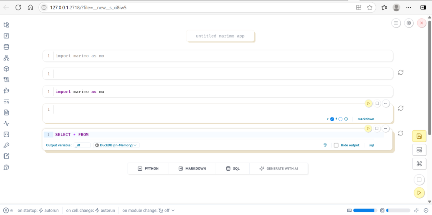This screenshot has height=215, width=432.
Task: Open the DuckDB (In-Memory) connection dropdown
Action: pyautogui.click(x=116, y=145)
